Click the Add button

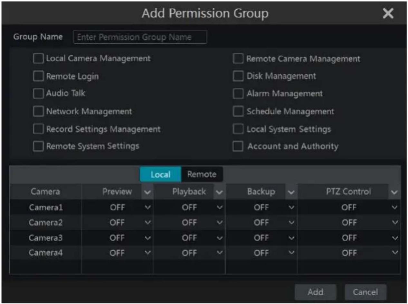[x=316, y=292]
